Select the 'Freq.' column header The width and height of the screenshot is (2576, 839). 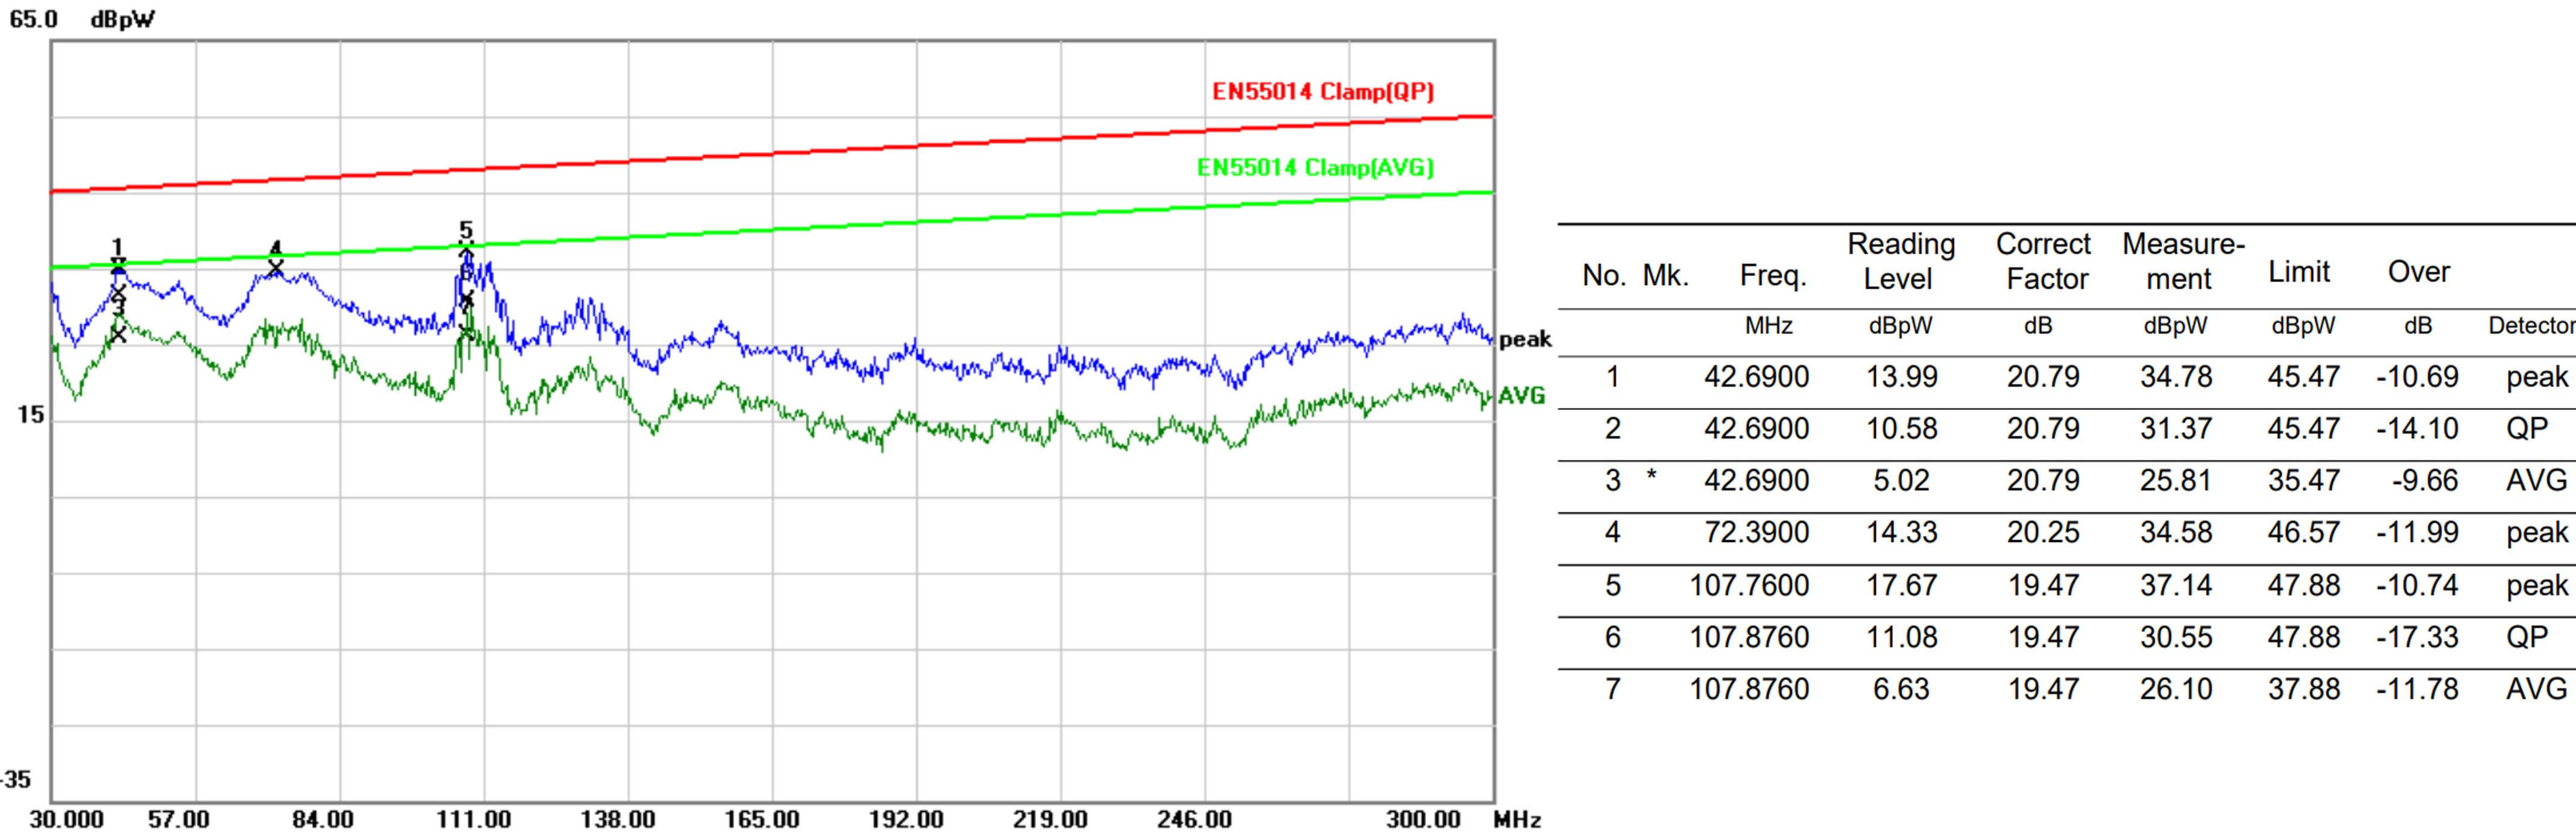pos(1772,275)
